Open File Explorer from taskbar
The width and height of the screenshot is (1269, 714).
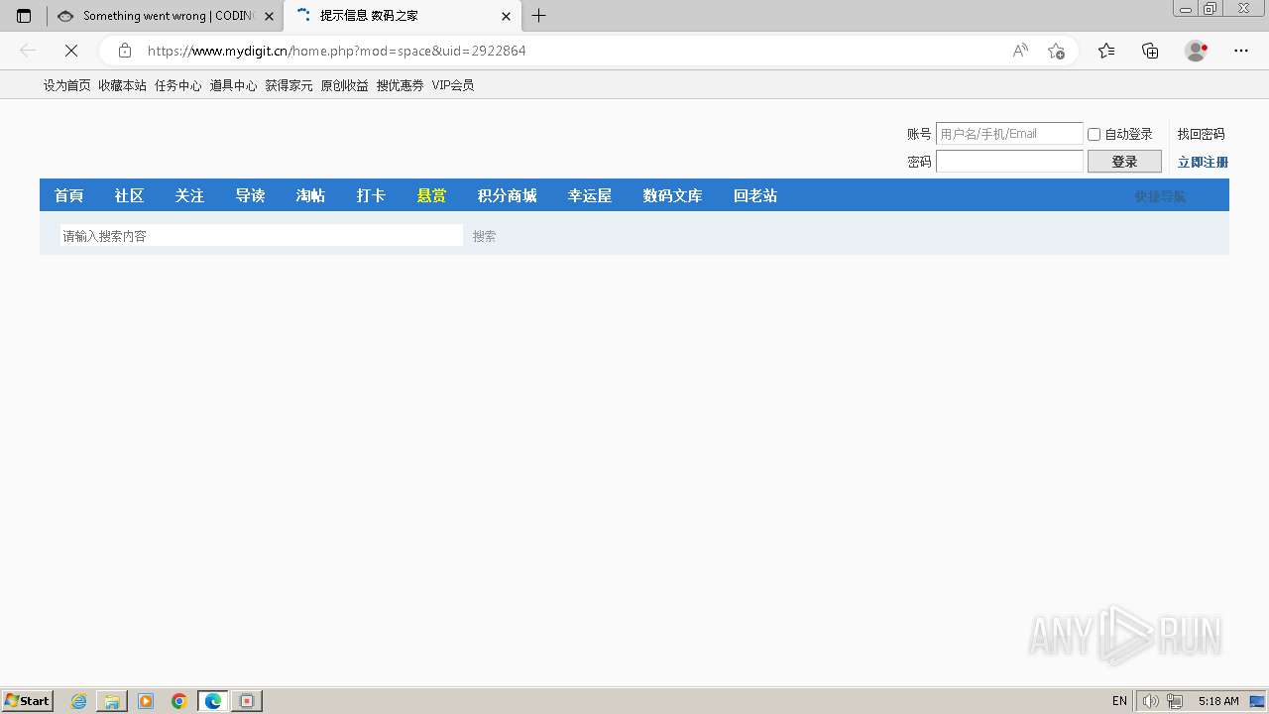pos(112,701)
